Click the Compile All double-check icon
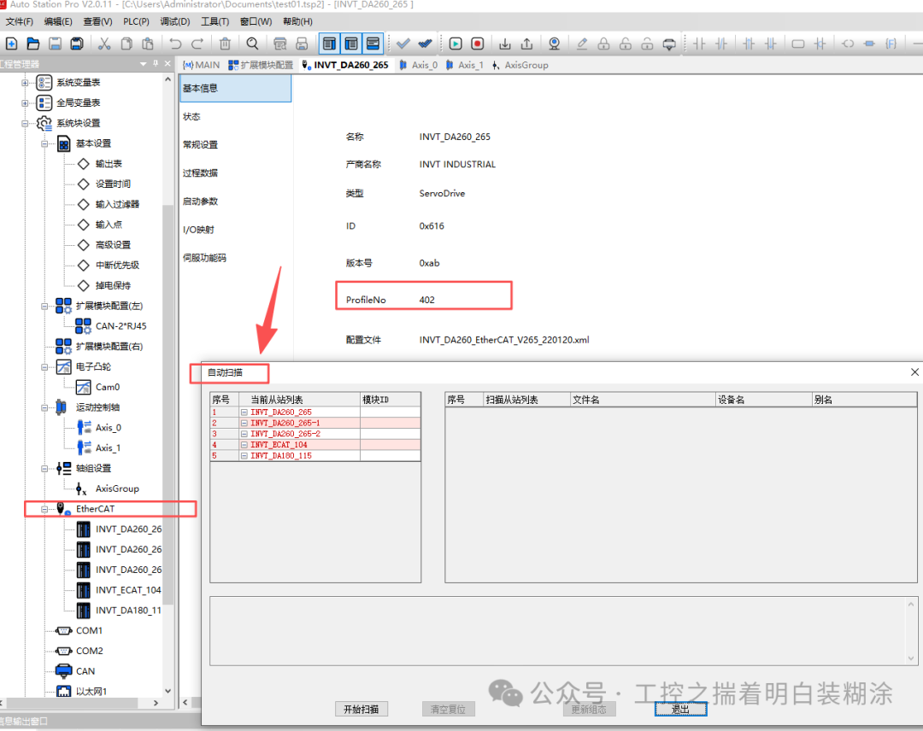923x731 pixels. (x=425, y=44)
